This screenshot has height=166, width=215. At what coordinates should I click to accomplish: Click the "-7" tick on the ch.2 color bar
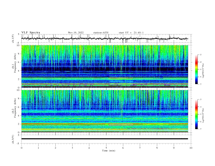(x=200, y=129)
